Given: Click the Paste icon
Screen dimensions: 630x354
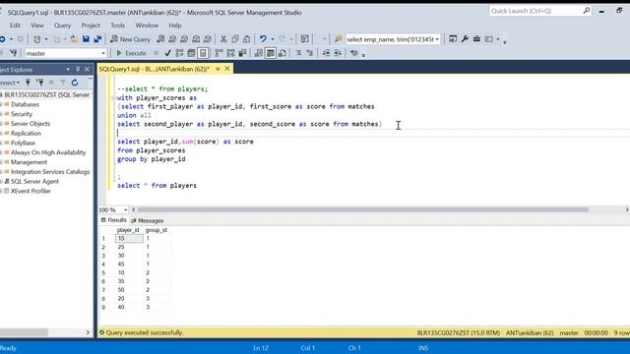Looking at the screenshot, I should click(247, 39).
